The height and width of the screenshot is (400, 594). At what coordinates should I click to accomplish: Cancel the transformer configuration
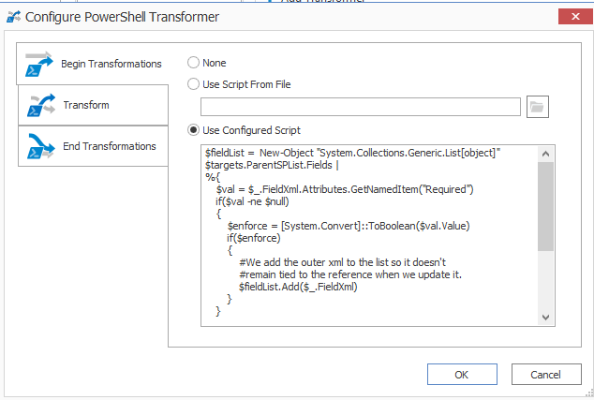pyautogui.click(x=544, y=374)
